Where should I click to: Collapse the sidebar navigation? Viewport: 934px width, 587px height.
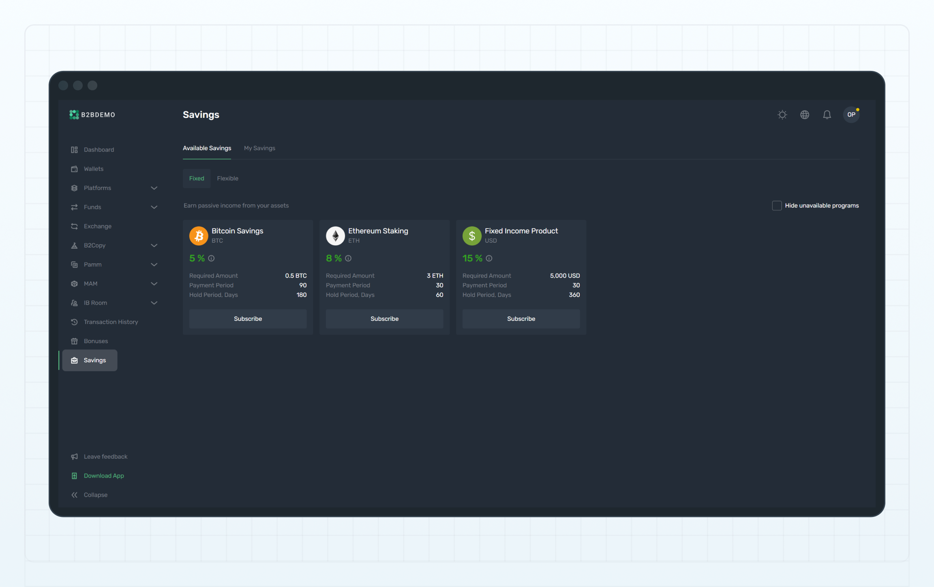tap(95, 495)
